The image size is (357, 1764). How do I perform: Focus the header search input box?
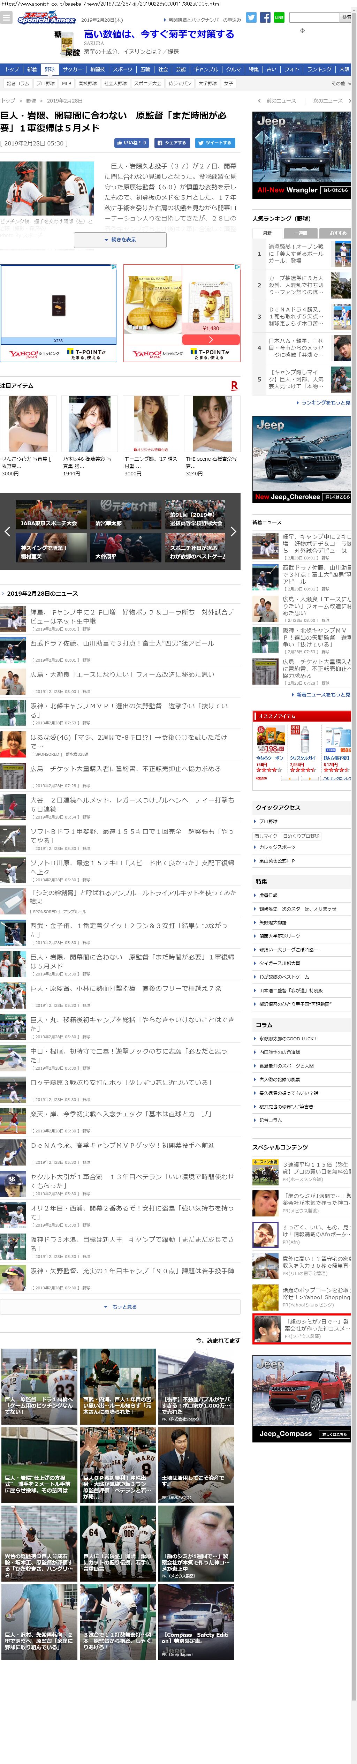(x=314, y=18)
